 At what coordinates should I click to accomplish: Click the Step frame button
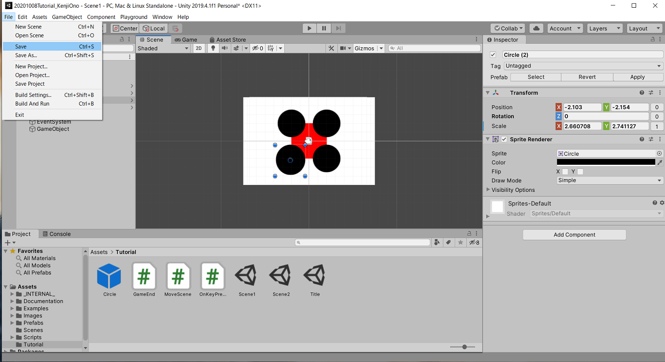click(x=338, y=28)
